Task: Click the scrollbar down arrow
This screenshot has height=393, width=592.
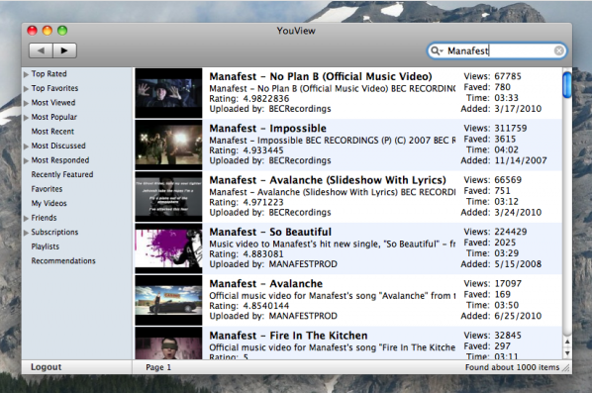Action: 567,353
